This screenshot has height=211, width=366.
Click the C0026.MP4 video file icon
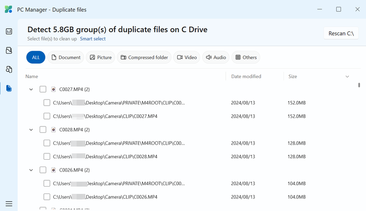(x=54, y=170)
